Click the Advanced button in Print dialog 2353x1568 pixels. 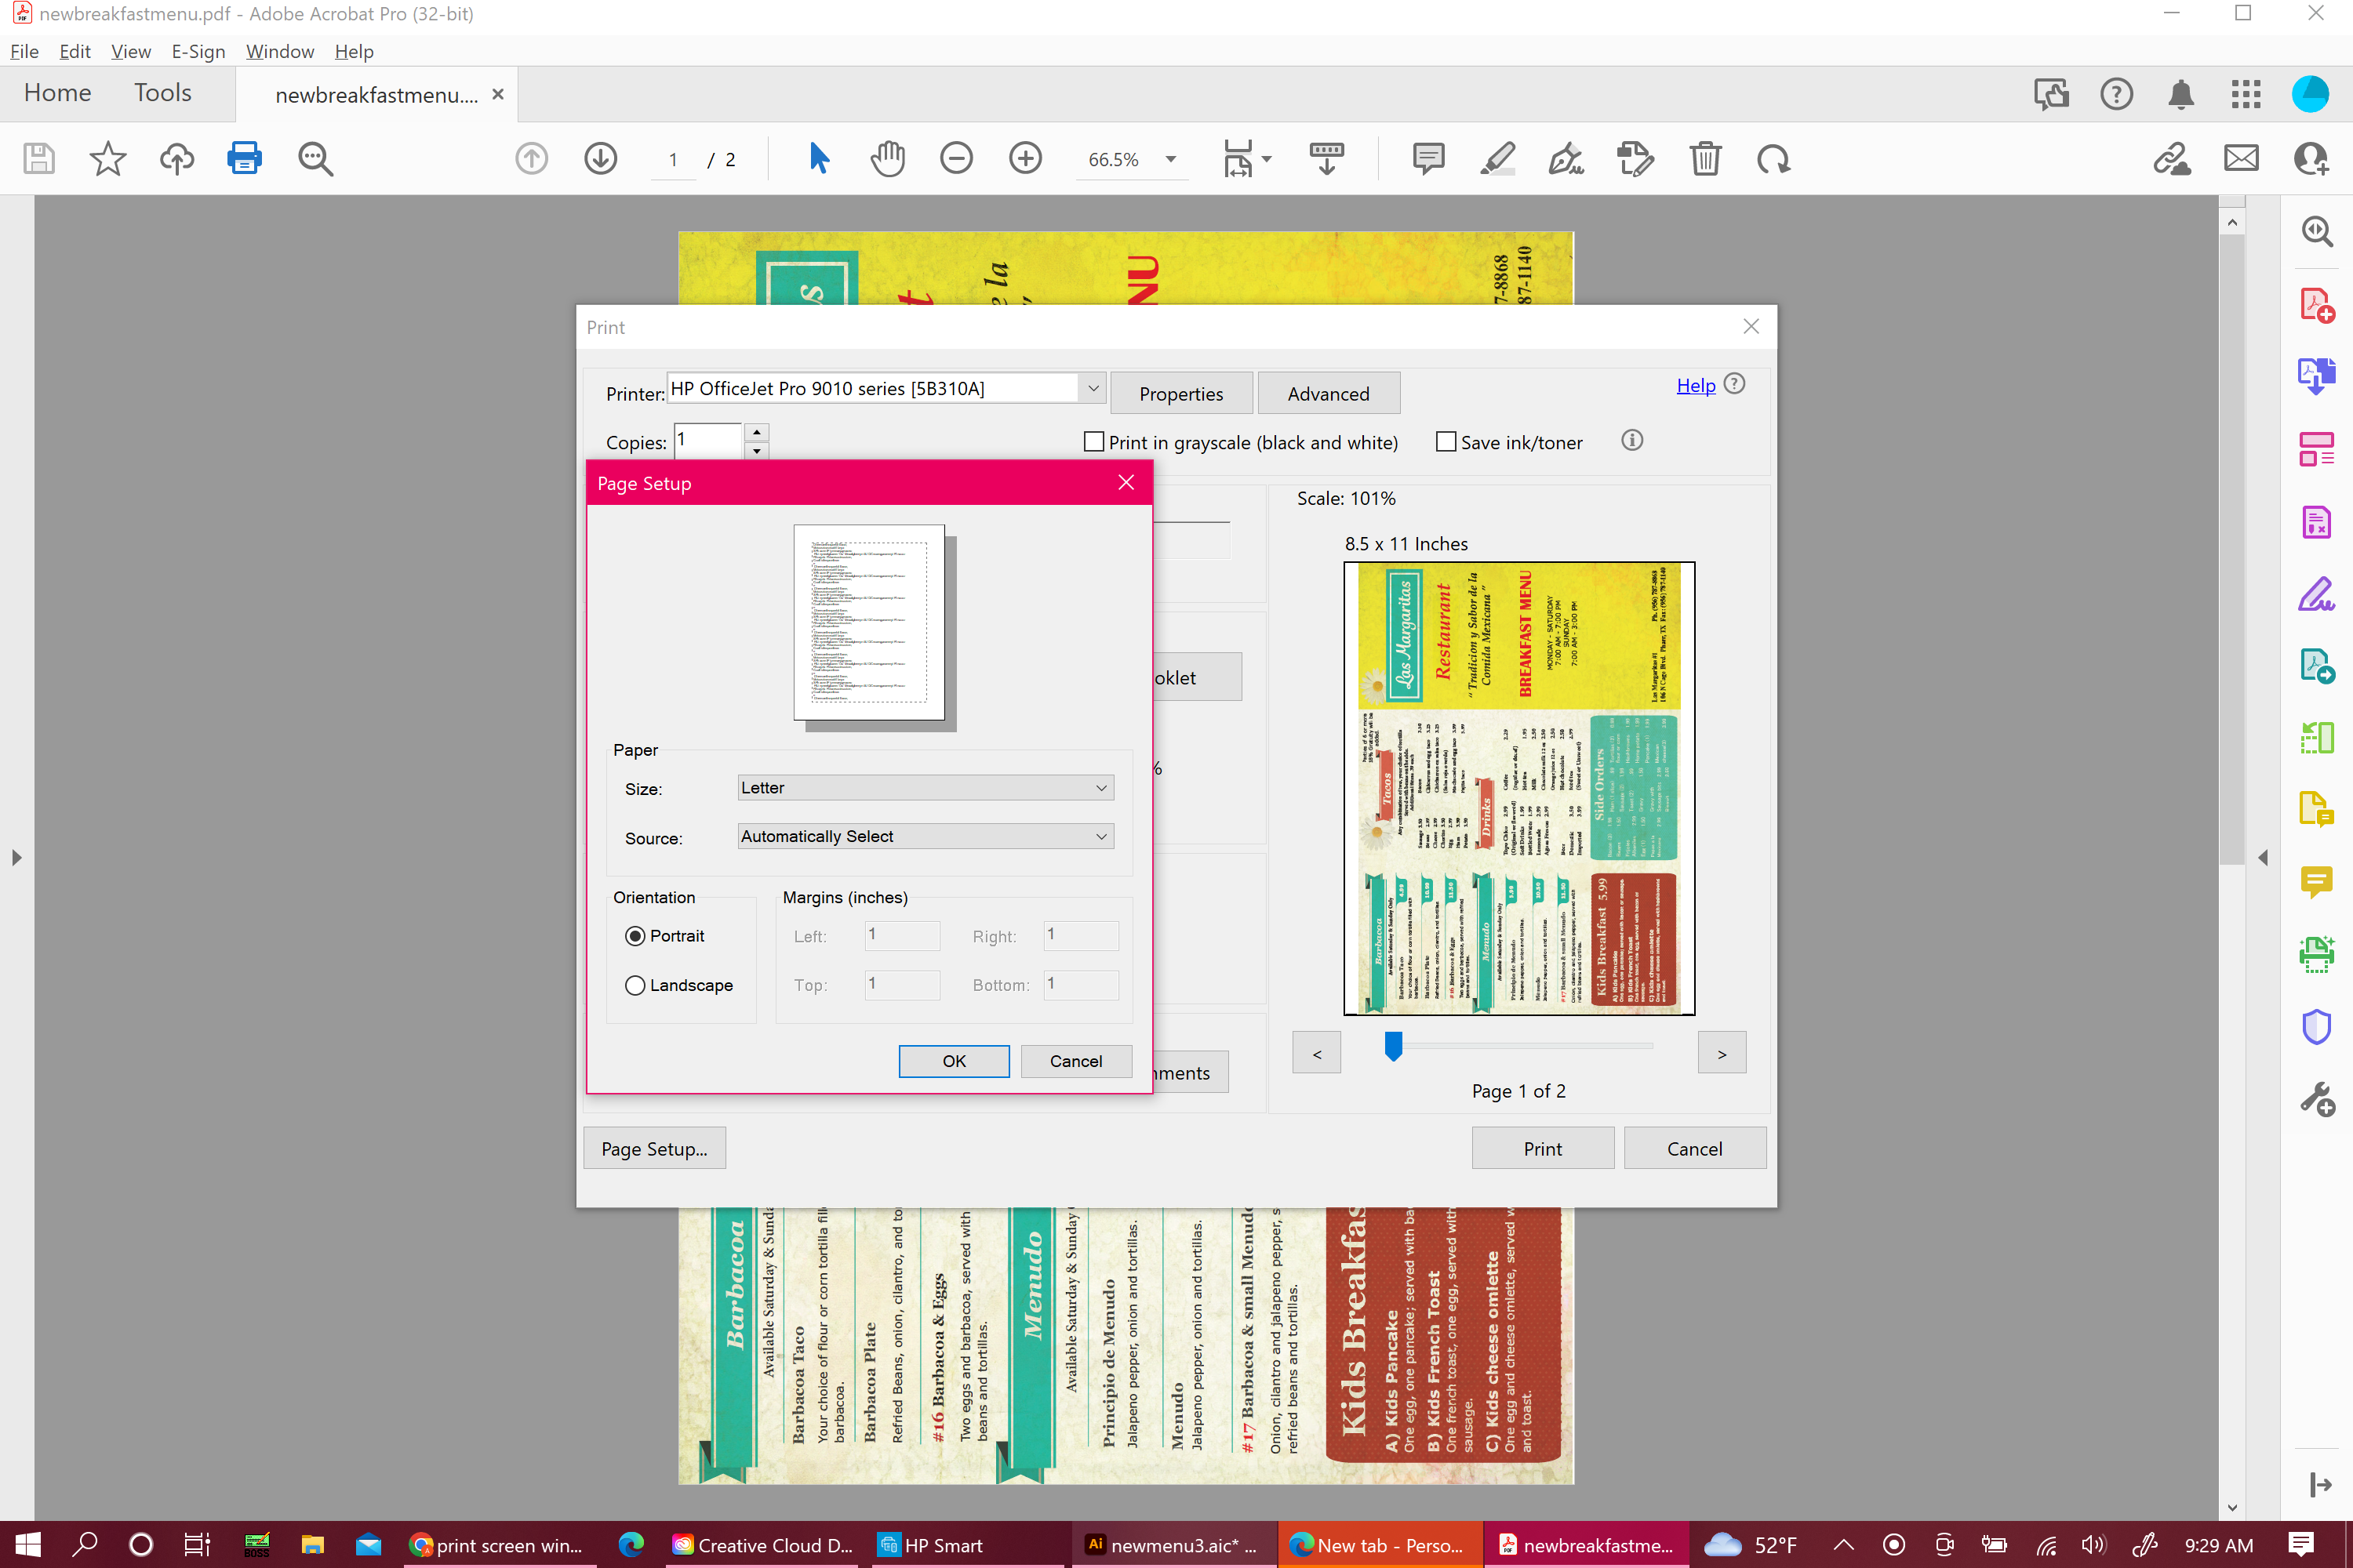(x=1327, y=392)
